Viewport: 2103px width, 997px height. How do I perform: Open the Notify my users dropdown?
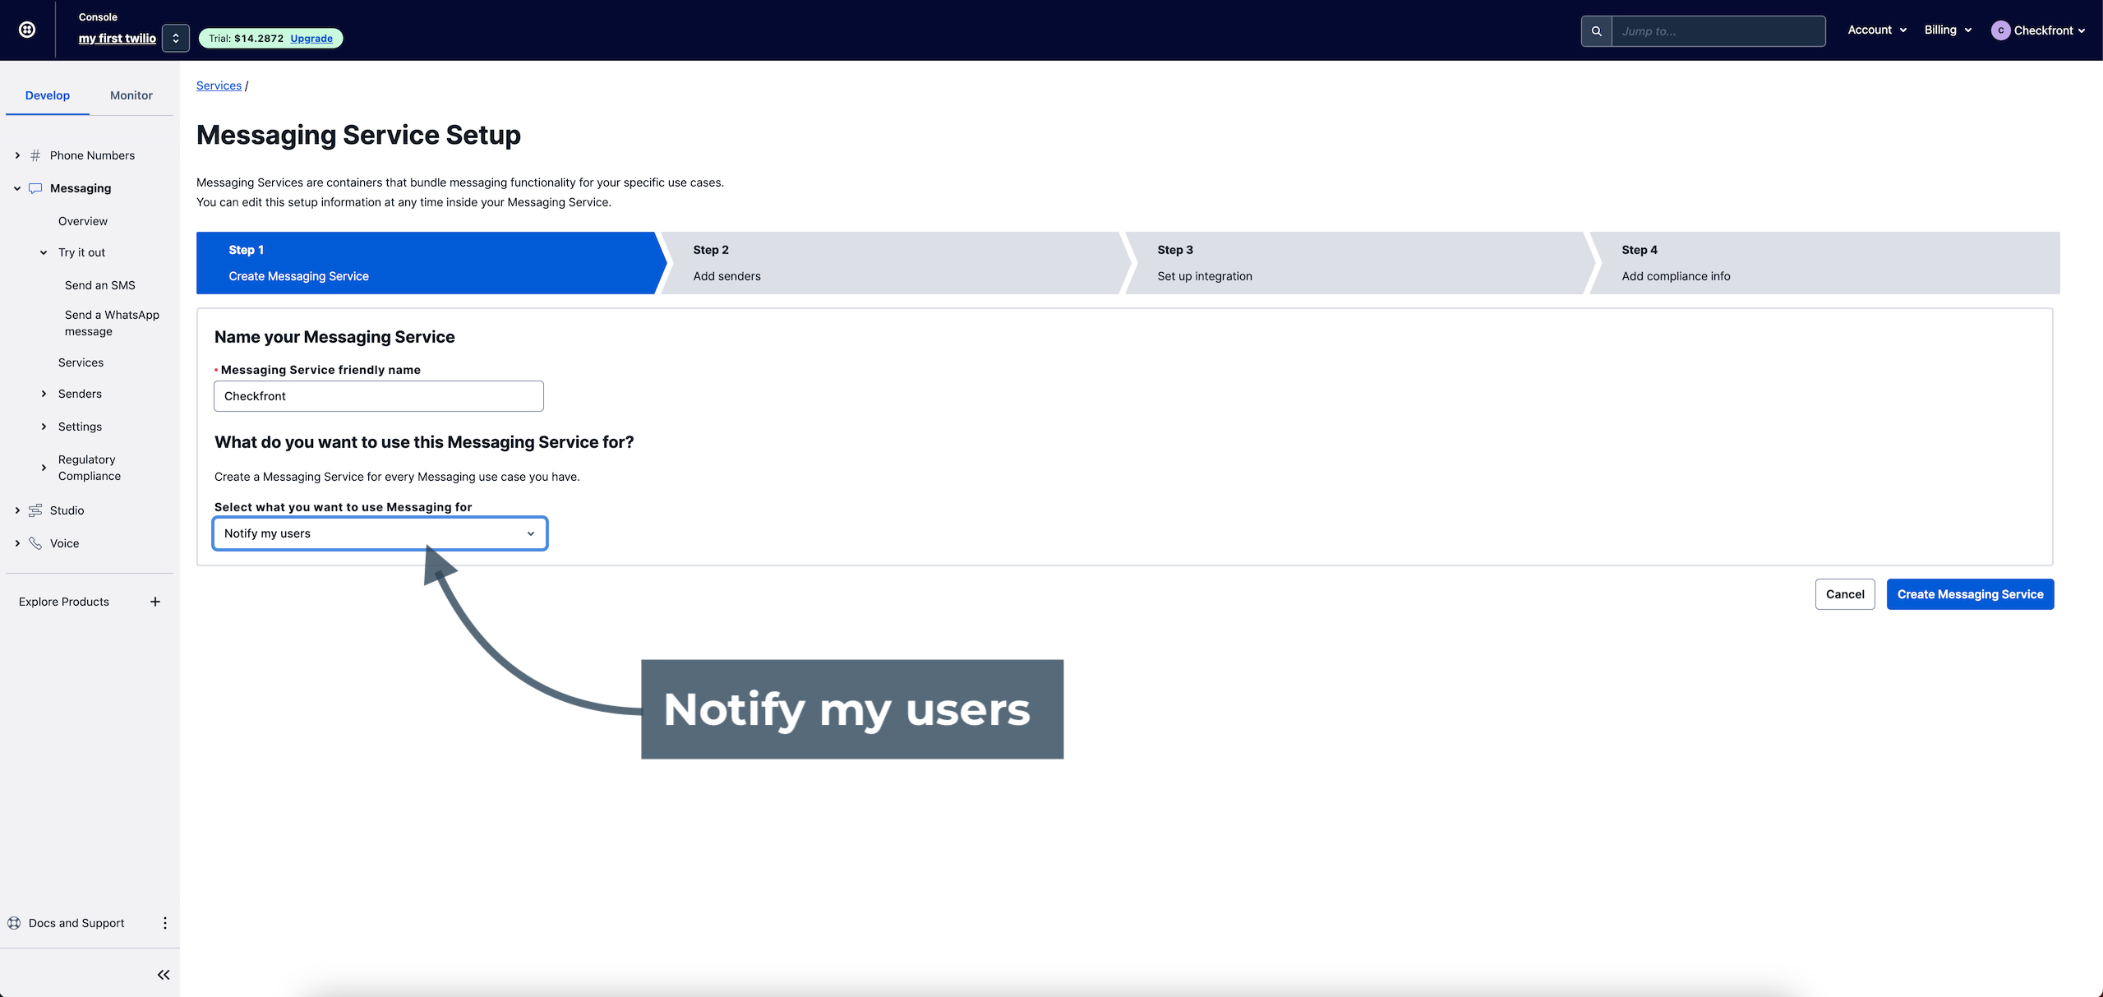[380, 533]
